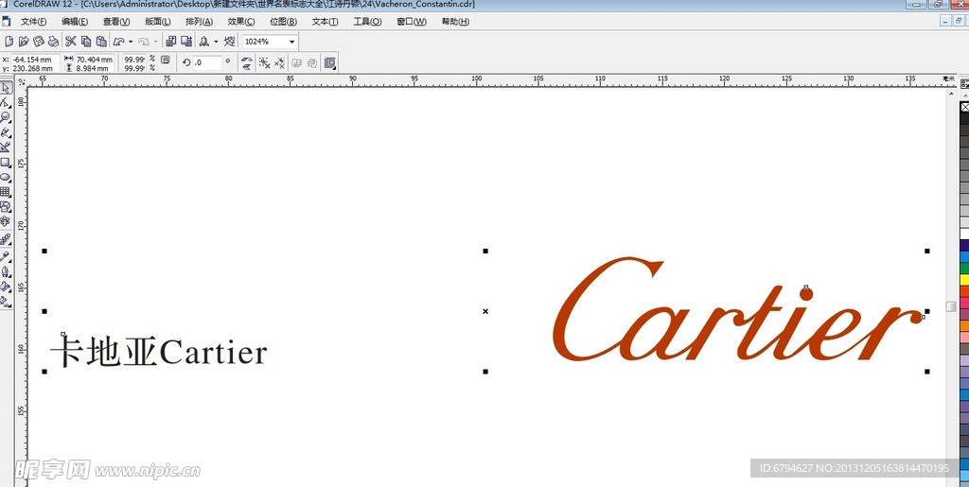Screen dimensions: 969x487
Task: Click the Open file icon
Action: click(x=23, y=42)
